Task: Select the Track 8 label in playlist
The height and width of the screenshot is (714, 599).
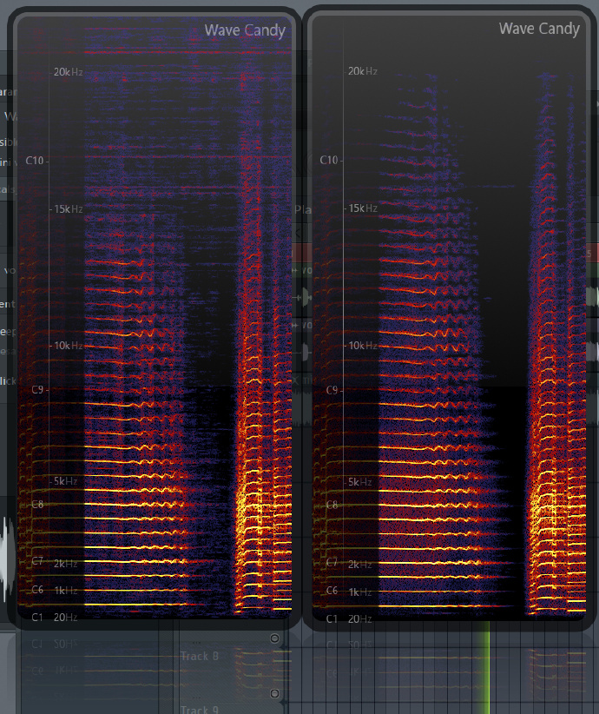Action: (x=200, y=656)
